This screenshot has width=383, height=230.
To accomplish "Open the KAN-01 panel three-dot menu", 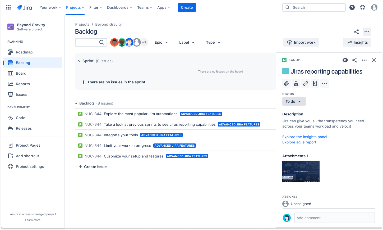I will click(x=364, y=60).
